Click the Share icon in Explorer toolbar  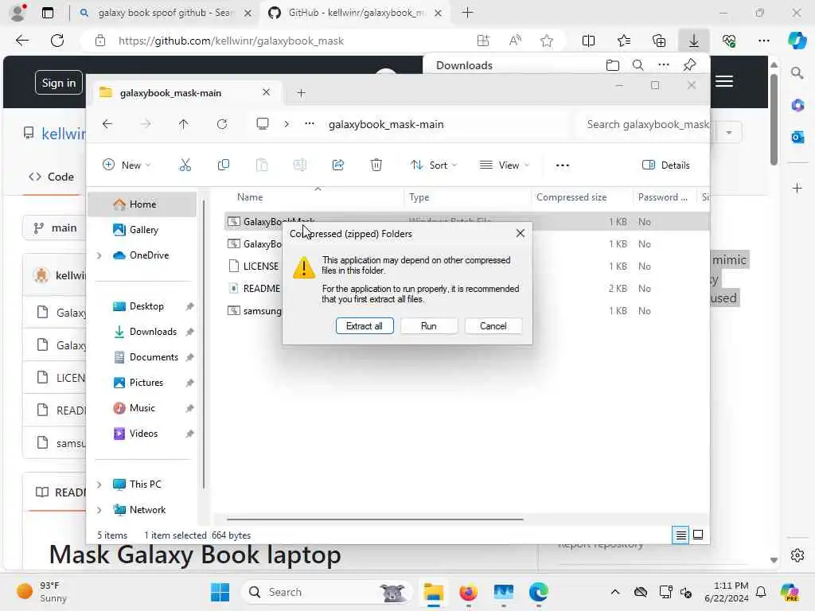[337, 165]
